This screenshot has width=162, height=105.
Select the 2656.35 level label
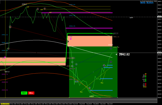pyautogui.click(x=72, y=26)
